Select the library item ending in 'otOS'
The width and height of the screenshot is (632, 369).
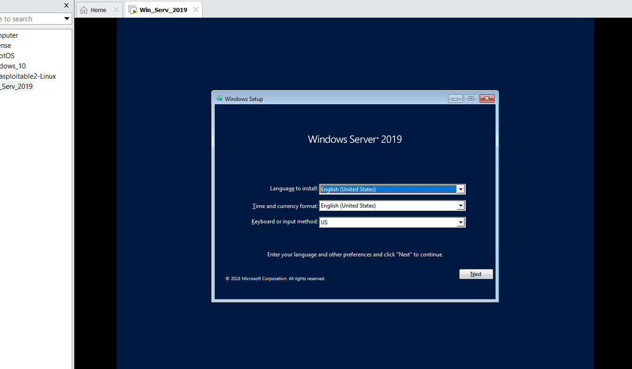click(7, 56)
